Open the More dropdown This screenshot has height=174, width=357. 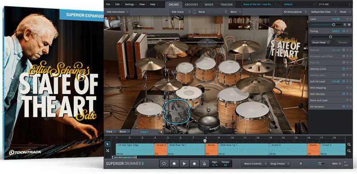click(236, 12)
